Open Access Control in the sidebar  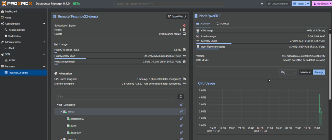click(17, 30)
